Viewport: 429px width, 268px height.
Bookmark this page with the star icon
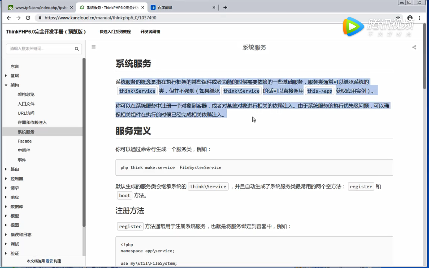[398, 18]
